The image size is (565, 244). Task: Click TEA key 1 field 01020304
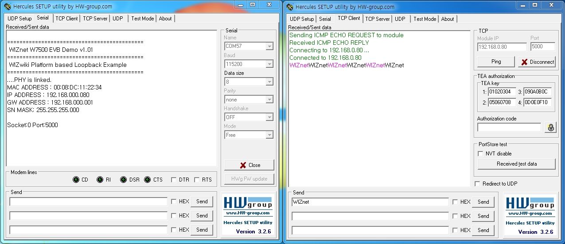pos(502,92)
